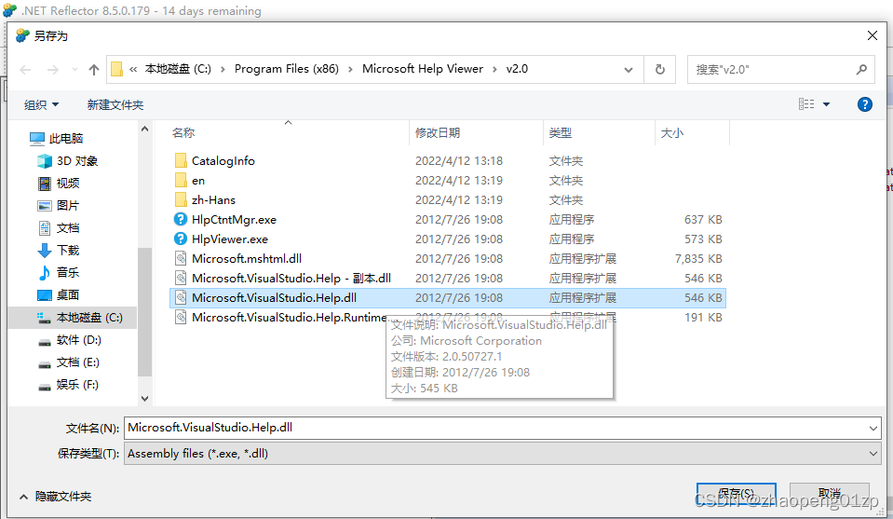The height and width of the screenshot is (519, 893).
Task: Select Microsoft.VisualStudio.Help - 副本.dll file
Action: (x=447, y=278)
